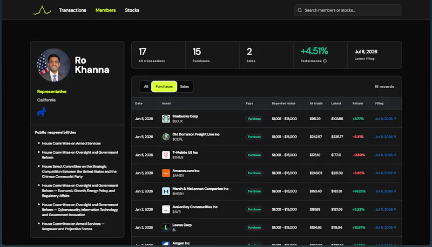432x247 pixels.
Task: Click the Loews +12.97% return value
Action: click(359, 228)
